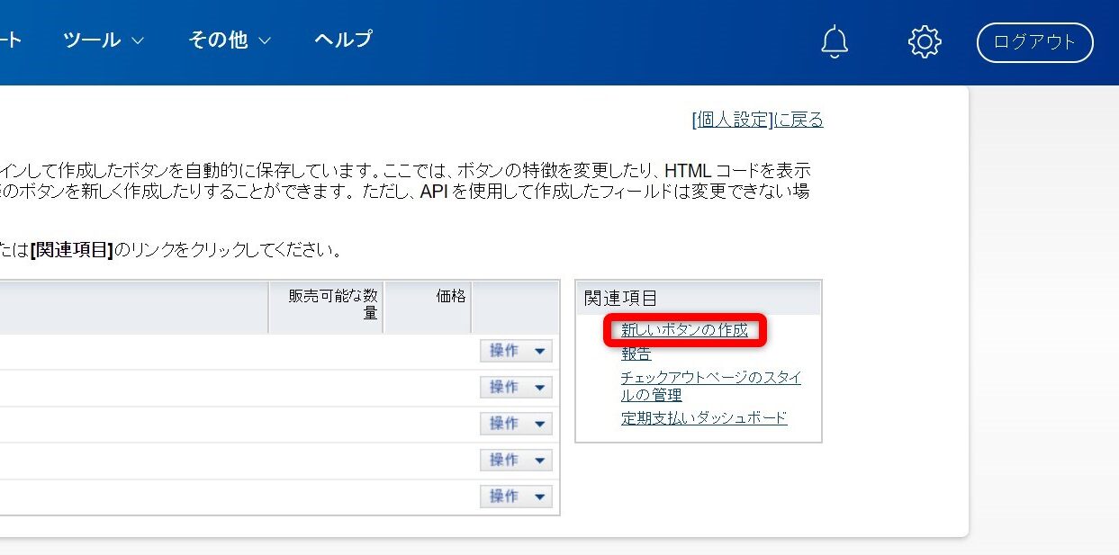Viewport: 1119px width, 555px height.
Task: Click the [個人設定]に戻る link
Action: [x=757, y=120]
